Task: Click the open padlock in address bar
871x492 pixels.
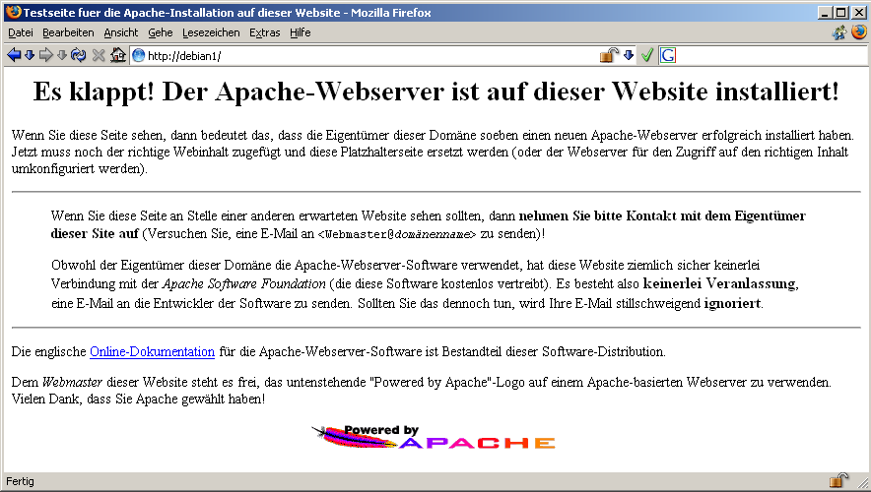Action: pos(609,55)
